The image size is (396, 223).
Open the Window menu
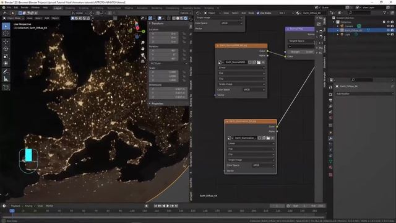(x=35, y=8)
